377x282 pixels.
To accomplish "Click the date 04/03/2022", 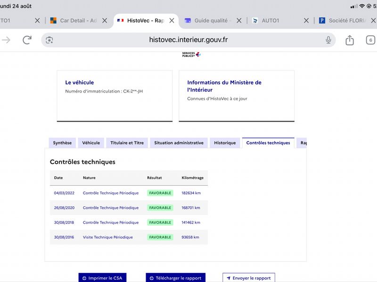I will coord(64,193).
